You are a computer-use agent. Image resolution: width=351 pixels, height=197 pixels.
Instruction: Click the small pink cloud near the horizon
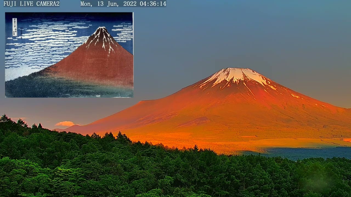[65, 124]
